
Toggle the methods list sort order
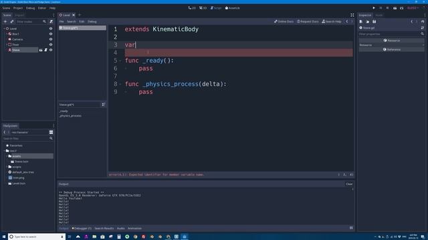coord(104,105)
